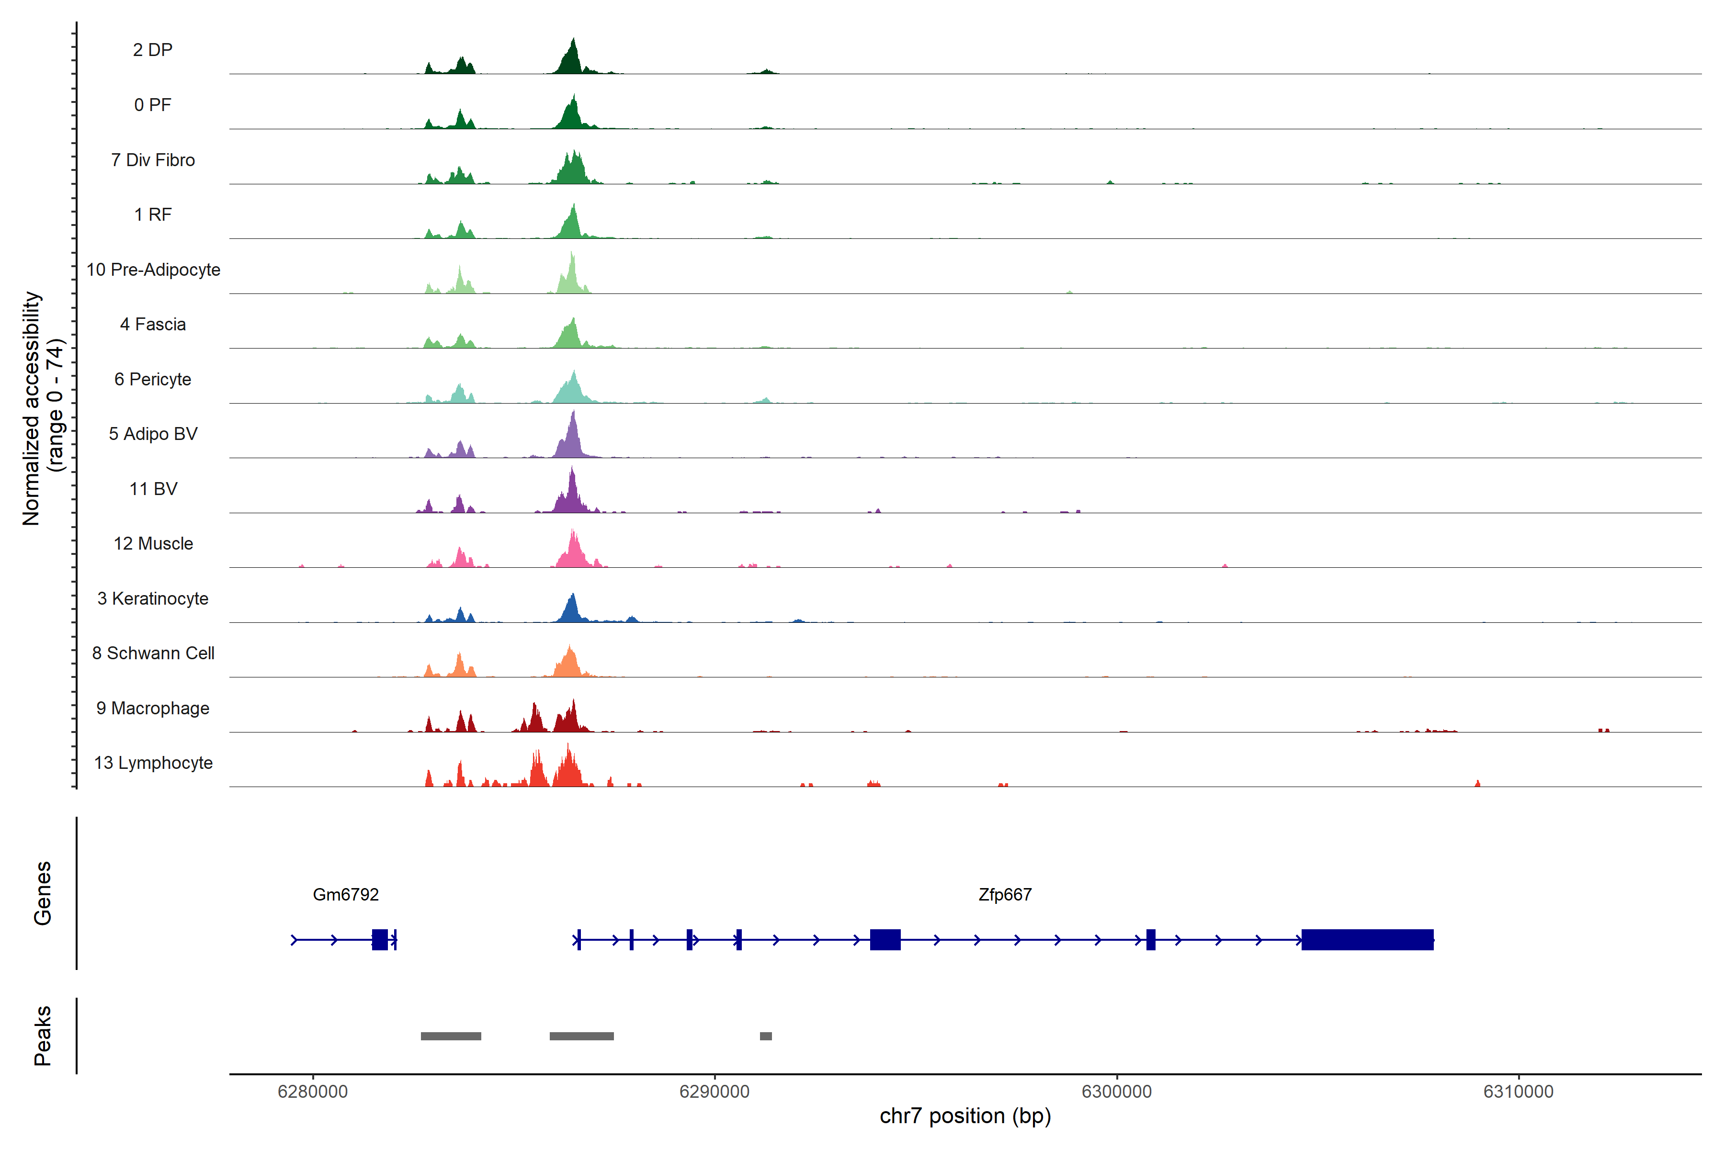Click the 6310000 axis tick label

tap(1518, 1092)
